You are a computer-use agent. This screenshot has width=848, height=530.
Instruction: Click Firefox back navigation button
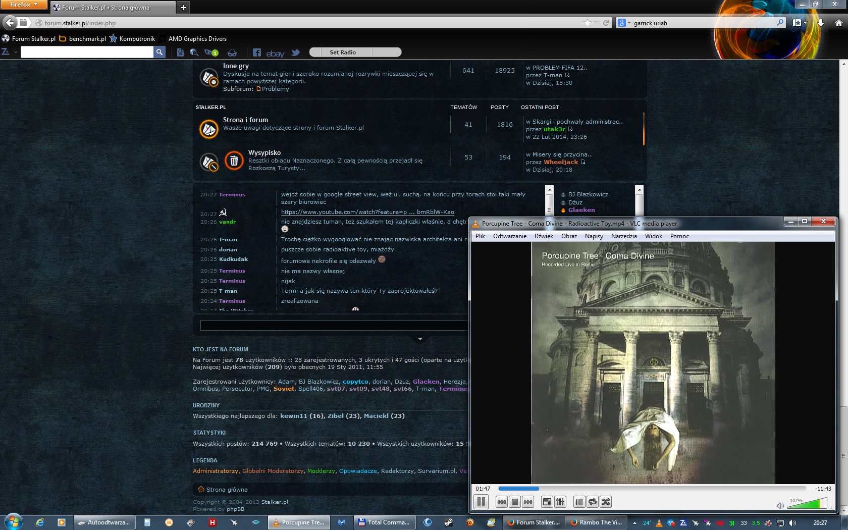pyautogui.click(x=10, y=22)
